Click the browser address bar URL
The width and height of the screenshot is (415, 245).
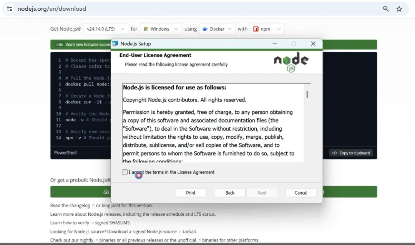pos(52,9)
